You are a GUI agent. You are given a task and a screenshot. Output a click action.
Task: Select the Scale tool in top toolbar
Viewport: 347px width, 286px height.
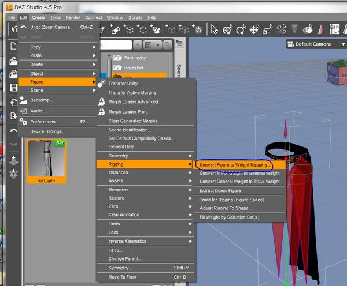coord(268,29)
